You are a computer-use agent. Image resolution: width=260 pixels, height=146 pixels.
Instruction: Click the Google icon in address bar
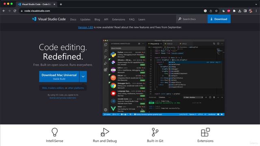[x=205, y=11]
